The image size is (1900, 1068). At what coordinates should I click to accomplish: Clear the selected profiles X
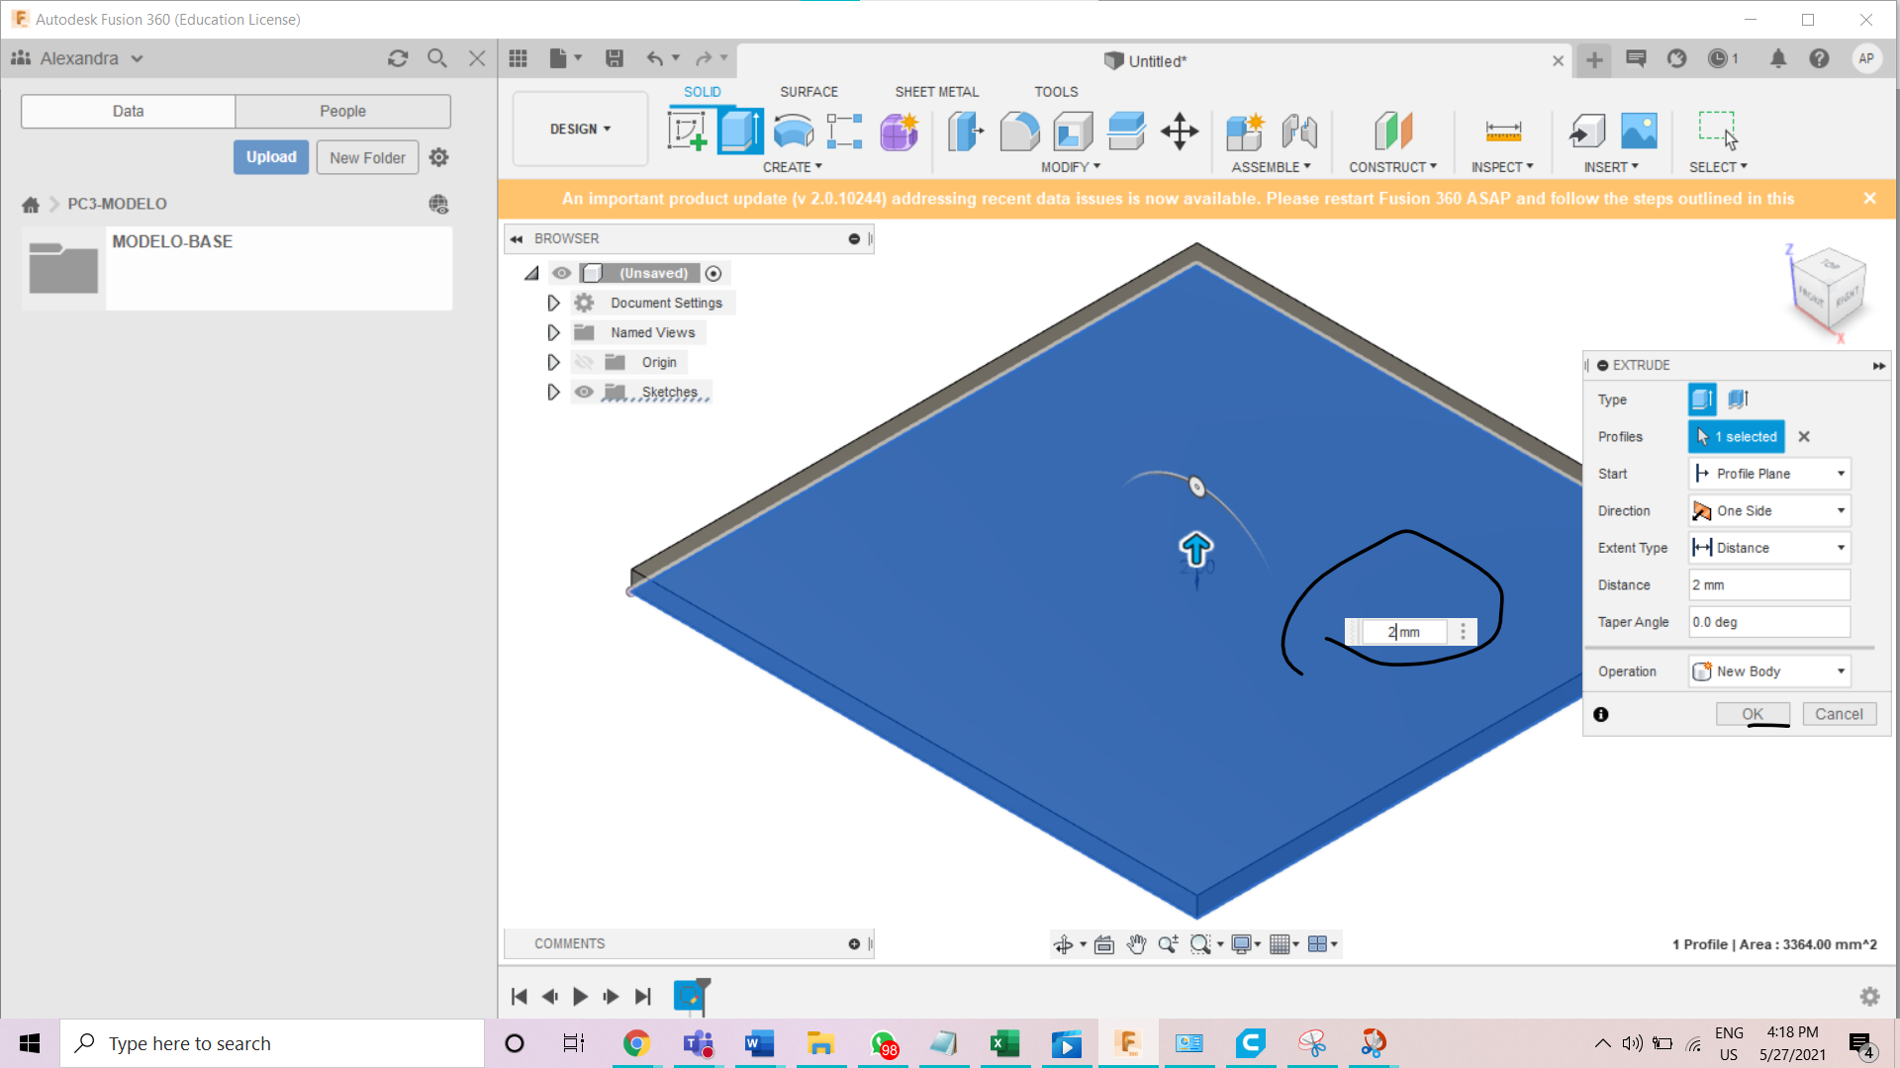tap(1804, 436)
